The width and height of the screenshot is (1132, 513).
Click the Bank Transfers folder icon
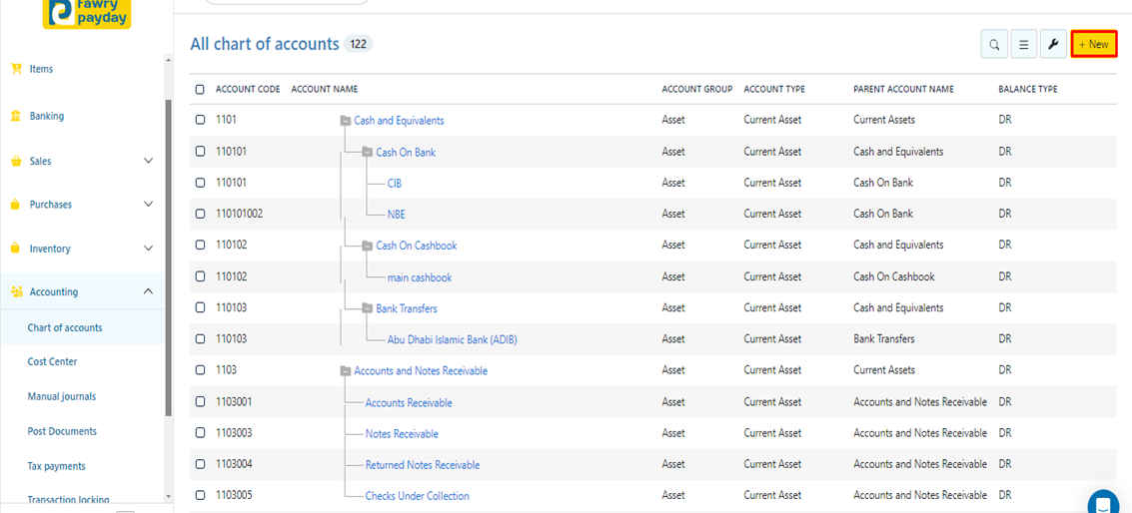coord(367,308)
